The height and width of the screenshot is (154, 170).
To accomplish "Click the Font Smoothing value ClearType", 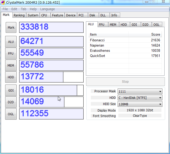I will point(140,116).
